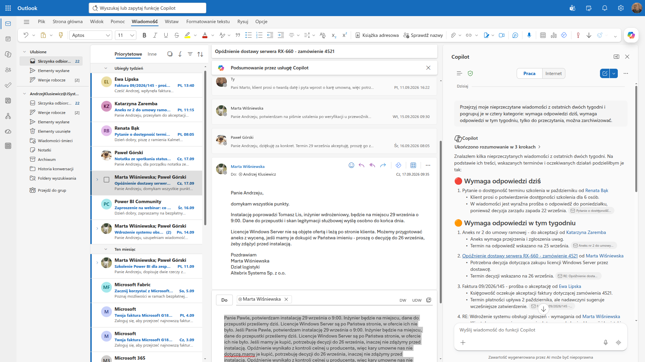645x362 pixels.
Task: Toggle underline formatting
Action: 166,35
